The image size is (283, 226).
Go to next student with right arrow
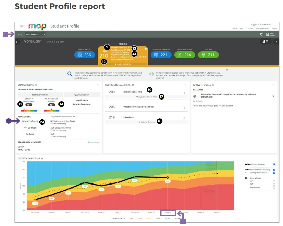(276, 42)
